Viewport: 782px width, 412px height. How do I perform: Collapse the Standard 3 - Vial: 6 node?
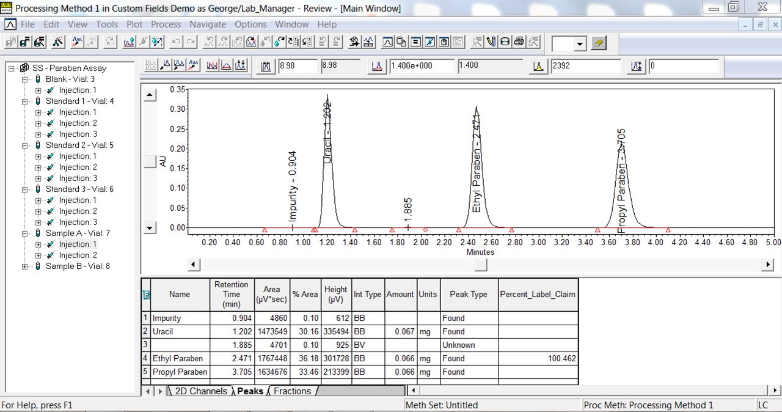24,189
